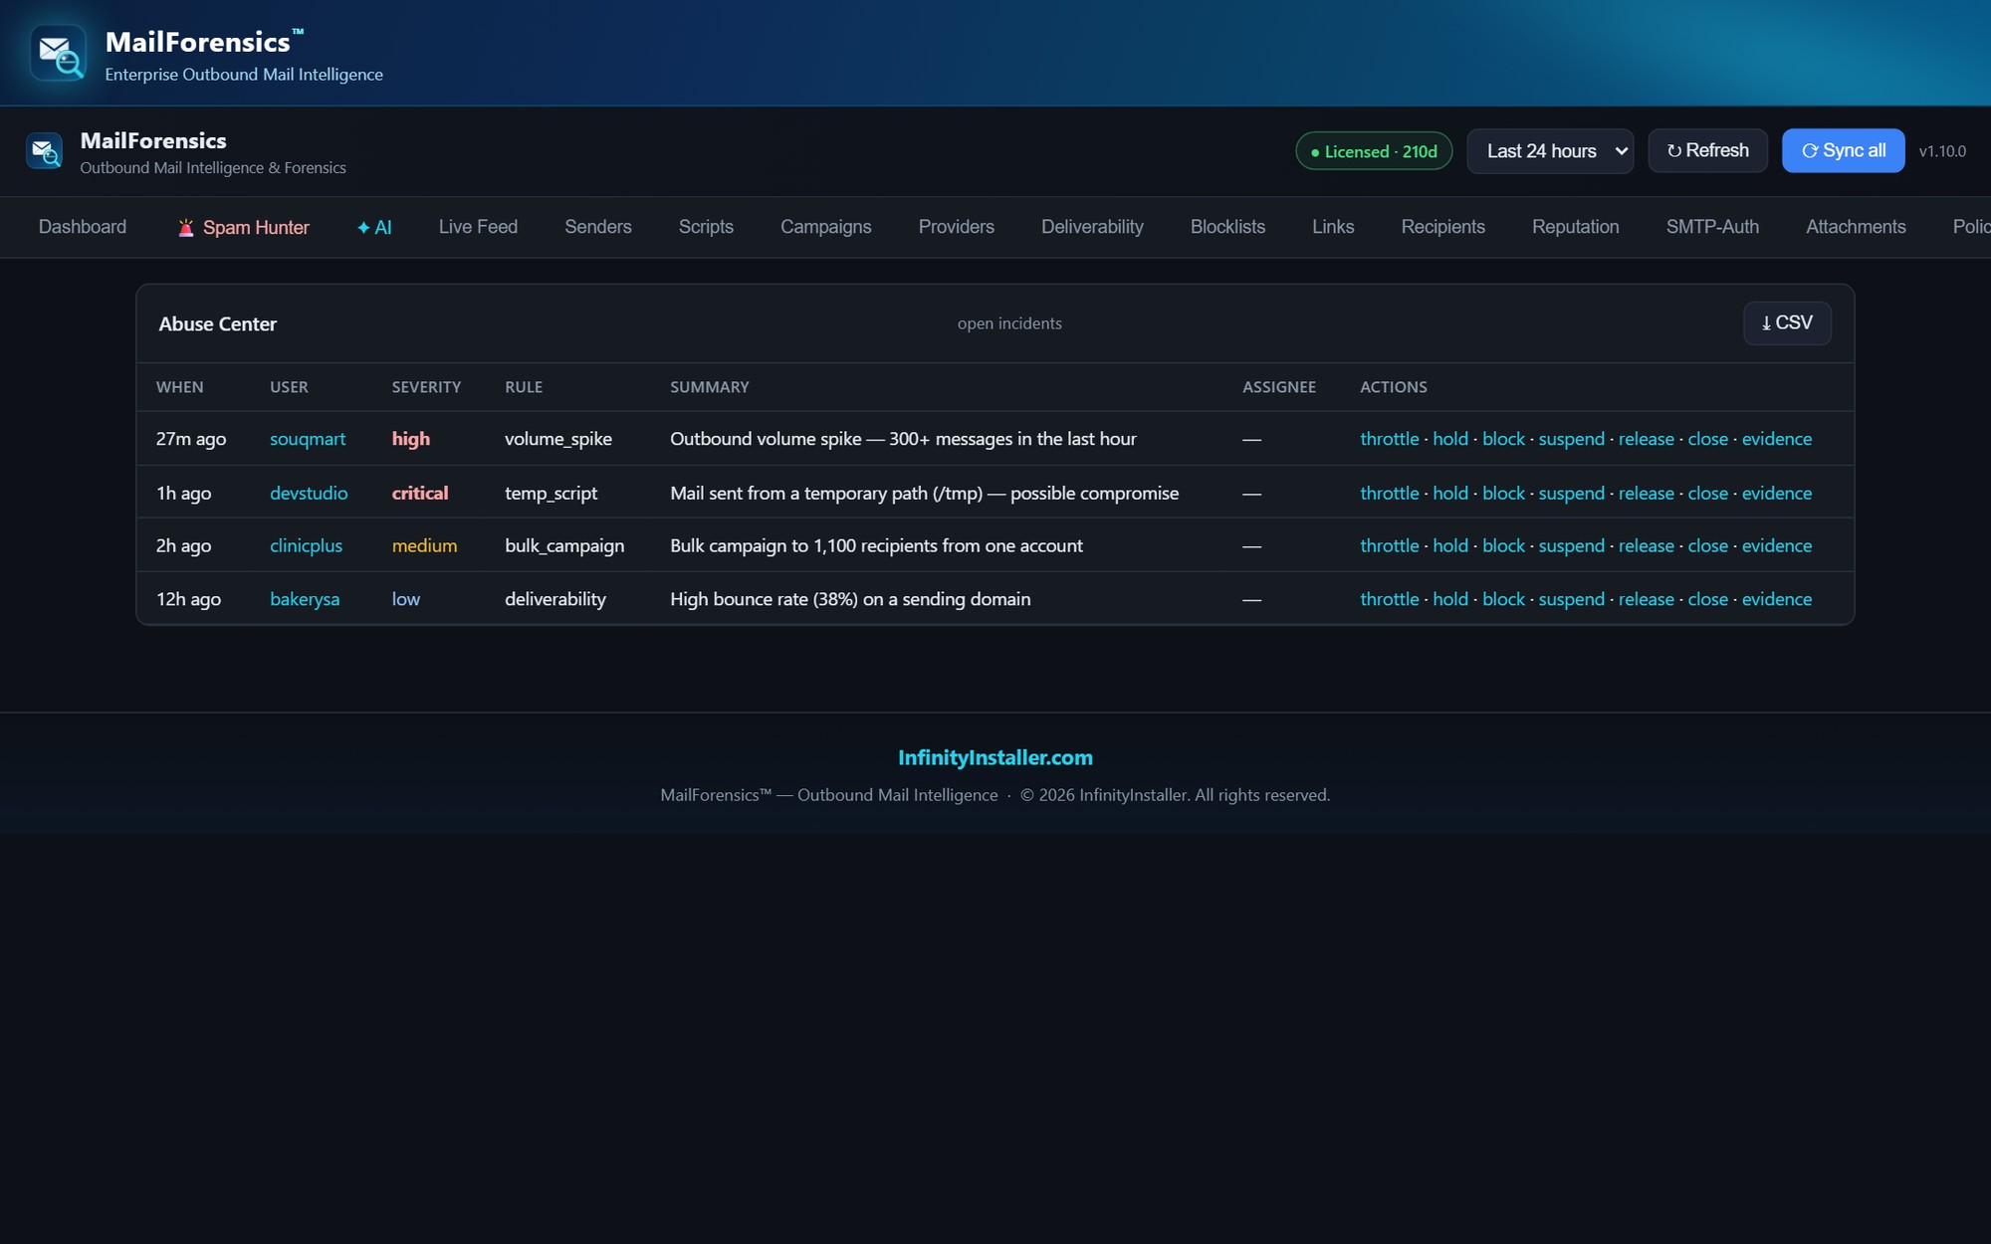
Task: Release the clinicplus incident
Action: point(1646,545)
